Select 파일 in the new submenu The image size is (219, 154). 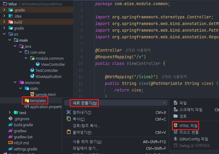click(183, 103)
